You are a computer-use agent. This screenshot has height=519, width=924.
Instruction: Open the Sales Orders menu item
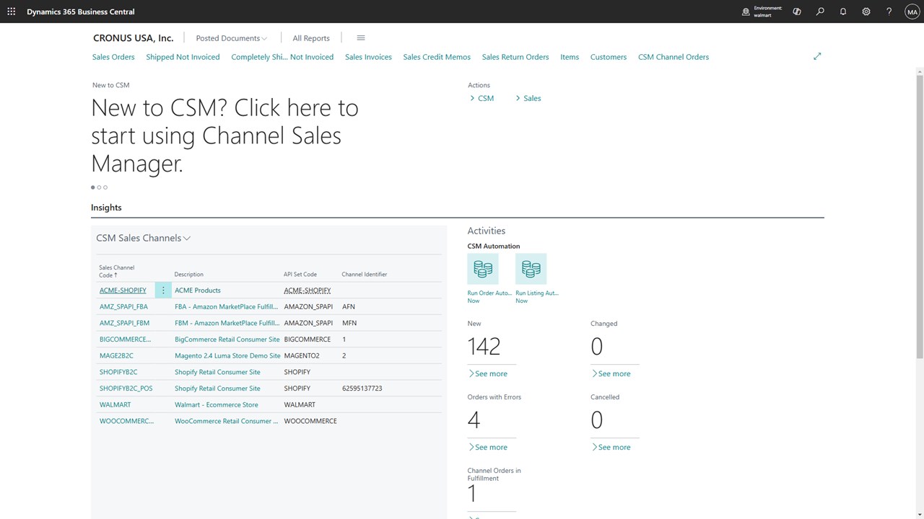click(113, 57)
